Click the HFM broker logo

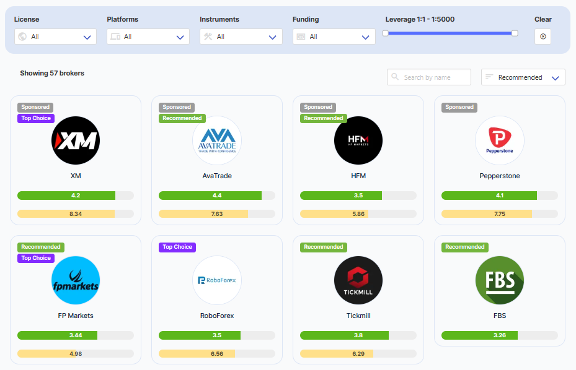358,140
